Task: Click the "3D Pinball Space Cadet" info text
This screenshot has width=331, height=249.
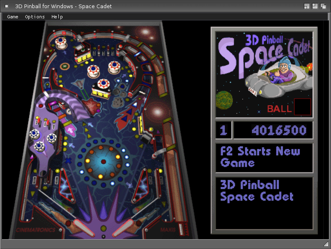Action: click(x=257, y=191)
